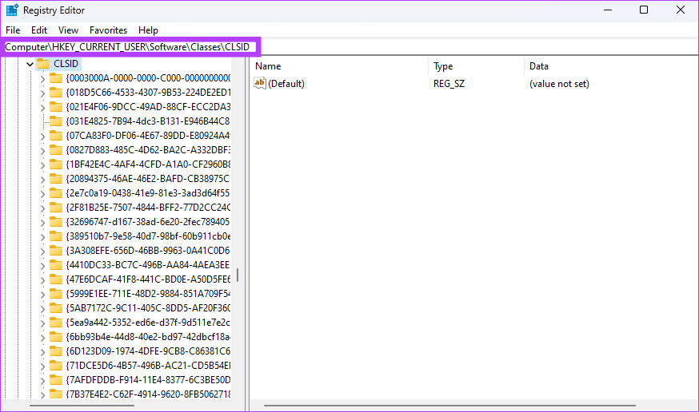The image size is (699, 412).
Task: Open the View menu
Action: pos(68,30)
